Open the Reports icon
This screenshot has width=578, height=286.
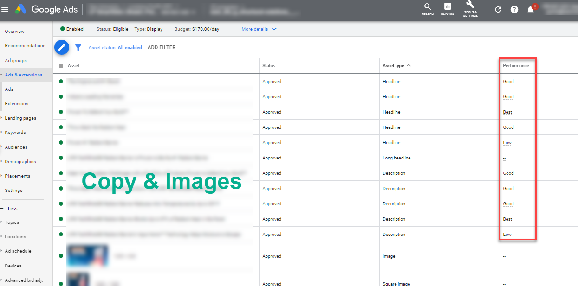pyautogui.click(x=448, y=8)
